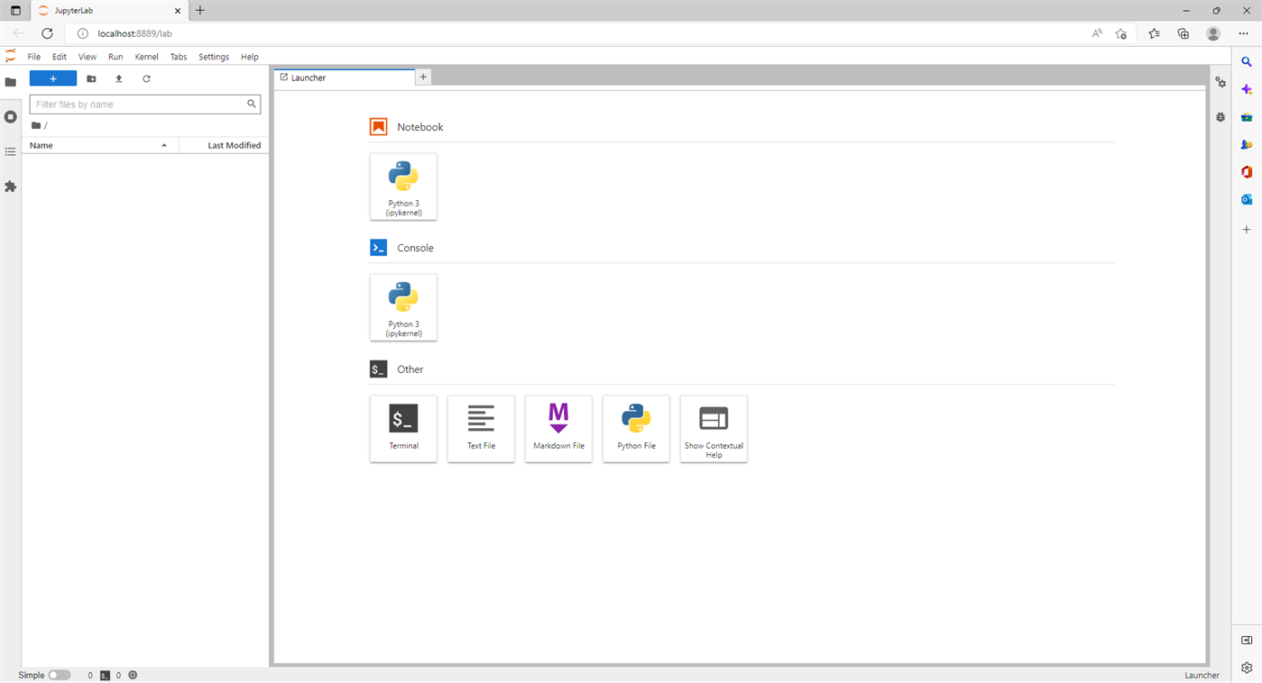Viewport: 1262px width, 683px height.
Task: Refresh the file list
Action: tap(146, 78)
